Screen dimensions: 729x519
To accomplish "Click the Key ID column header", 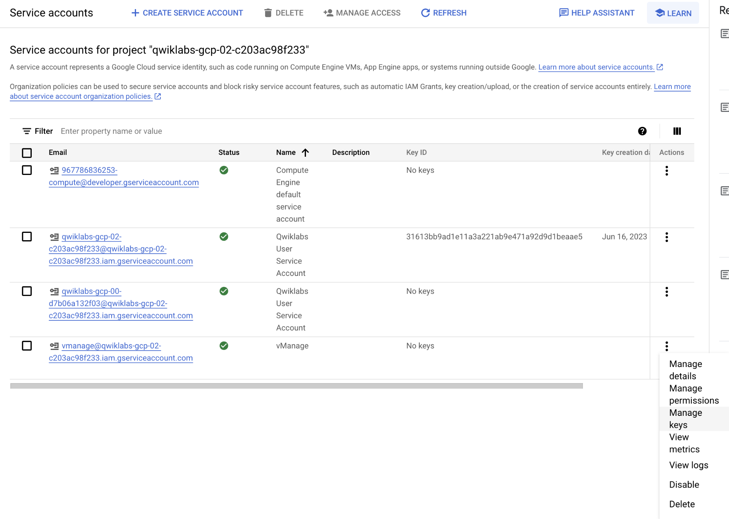I will (x=416, y=152).
